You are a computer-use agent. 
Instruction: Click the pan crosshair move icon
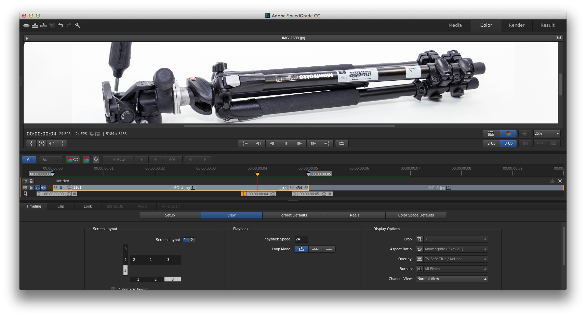pyautogui.click(x=96, y=159)
